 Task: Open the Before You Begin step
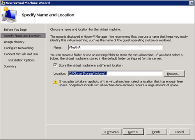coord(16,30)
